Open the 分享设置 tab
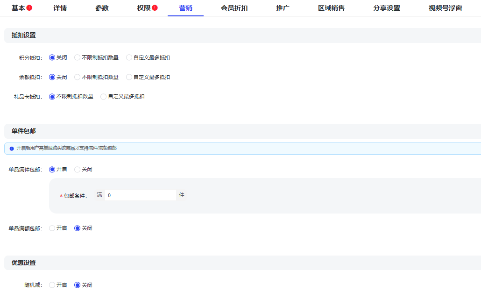 tap(386, 8)
